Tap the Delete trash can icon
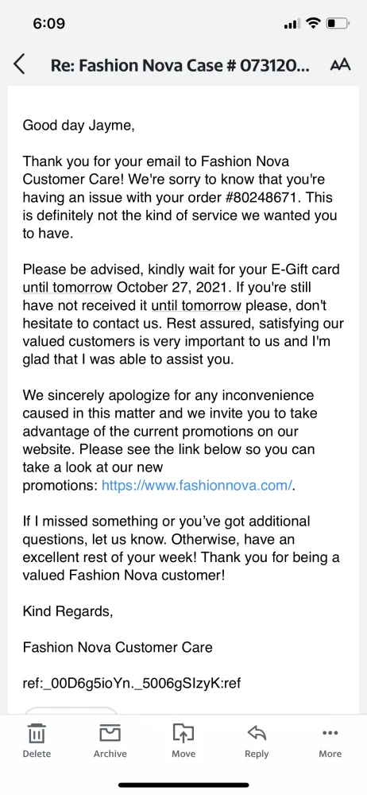367x795 pixels. 37,733
